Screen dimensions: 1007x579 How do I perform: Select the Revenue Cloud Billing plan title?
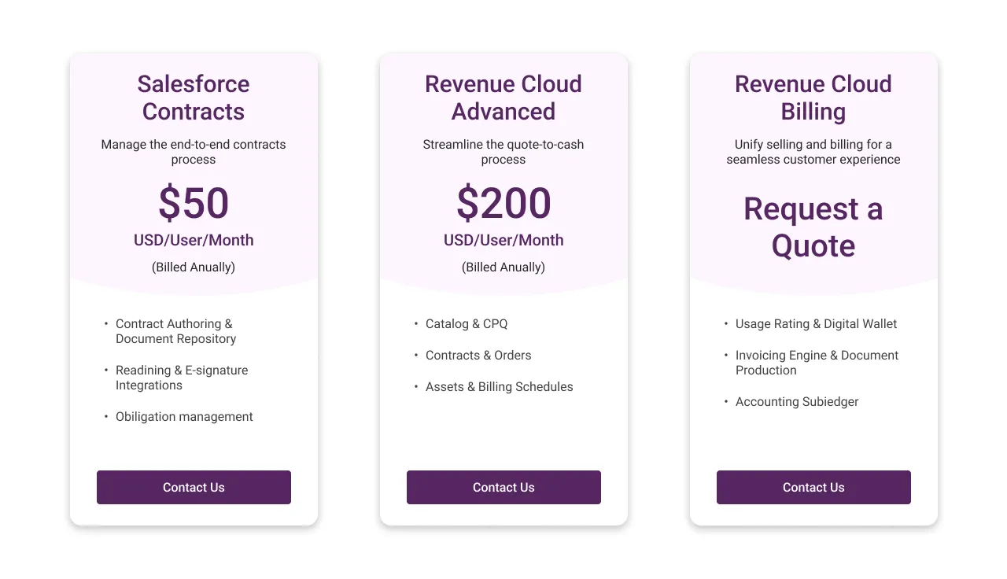813,98
